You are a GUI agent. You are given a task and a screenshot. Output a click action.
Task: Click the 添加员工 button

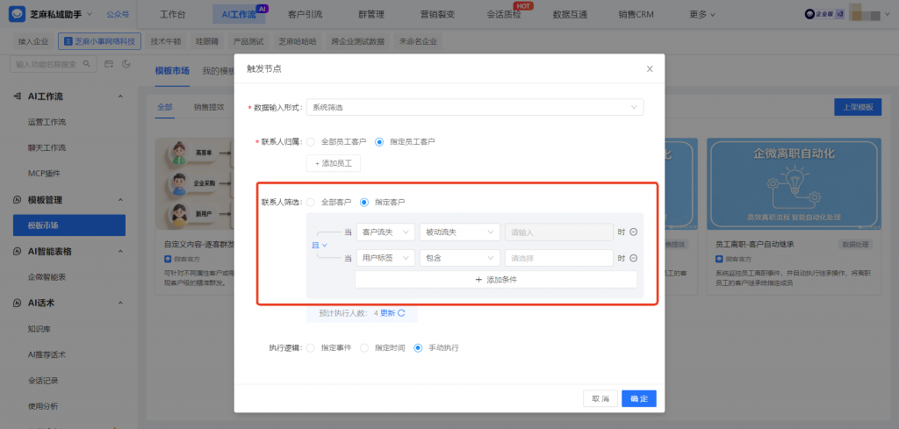coord(333,163)
